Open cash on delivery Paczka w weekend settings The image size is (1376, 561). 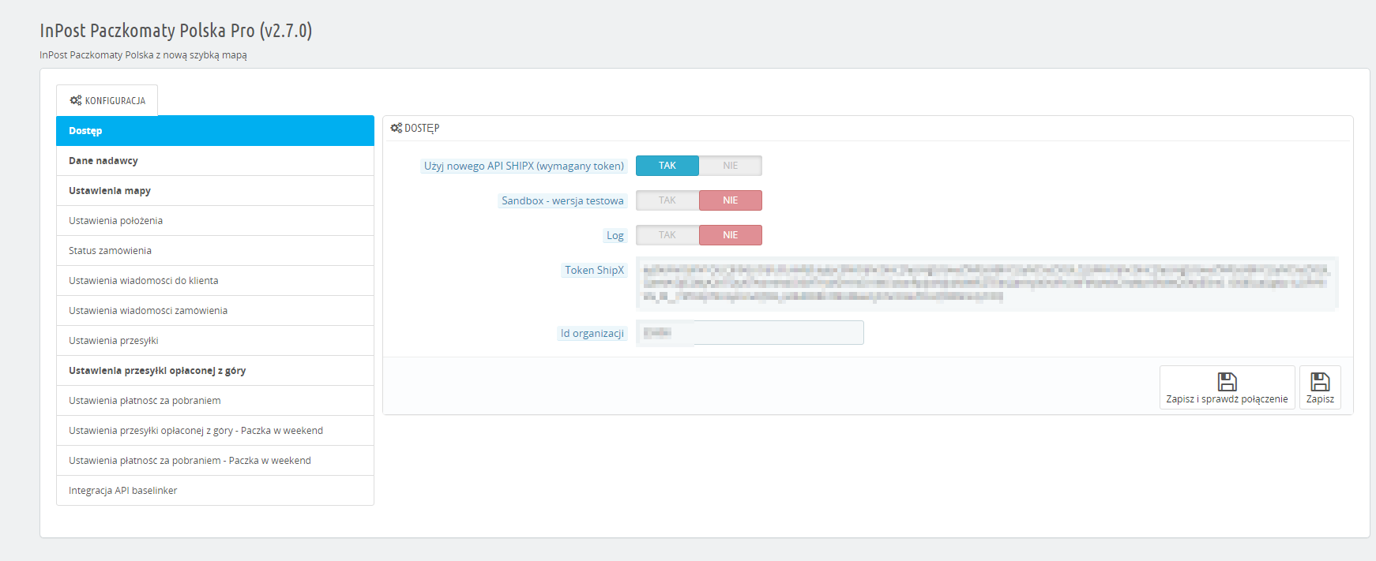tap(215, 461)
